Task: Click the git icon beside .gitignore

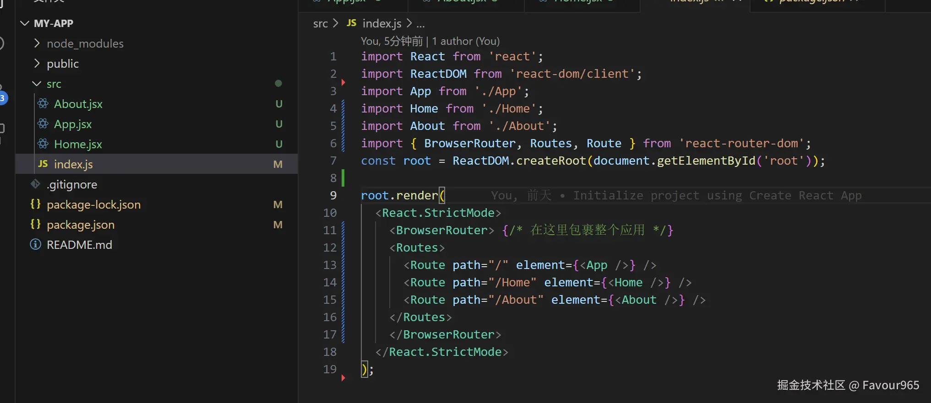Action: 35,184
